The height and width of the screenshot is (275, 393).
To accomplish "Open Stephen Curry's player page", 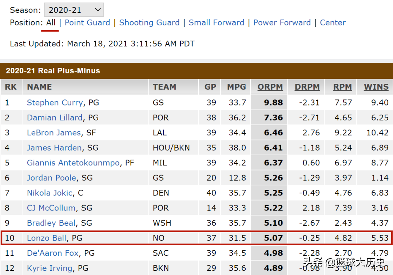I will (x=55, y=103).
